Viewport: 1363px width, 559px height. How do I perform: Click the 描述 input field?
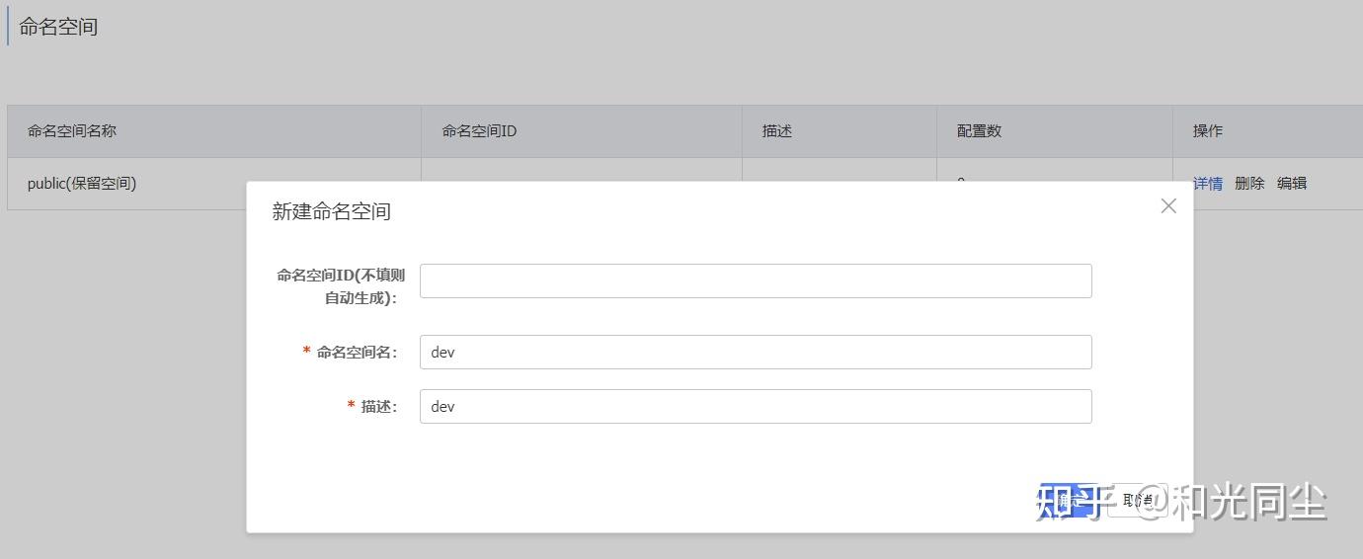tap(756, 406)
